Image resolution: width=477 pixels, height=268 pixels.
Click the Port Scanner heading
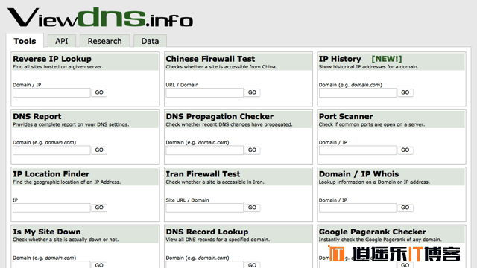[346, 116]
